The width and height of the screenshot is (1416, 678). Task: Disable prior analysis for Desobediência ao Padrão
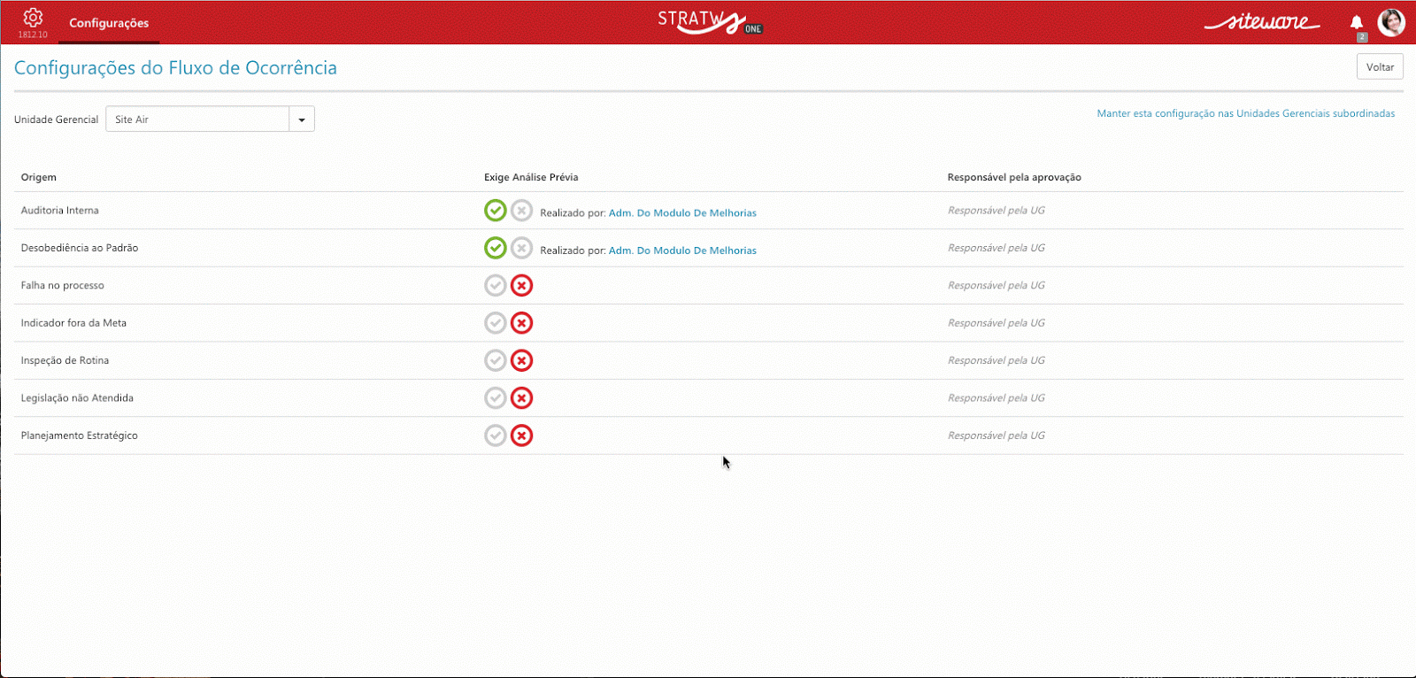click(522, 248)
